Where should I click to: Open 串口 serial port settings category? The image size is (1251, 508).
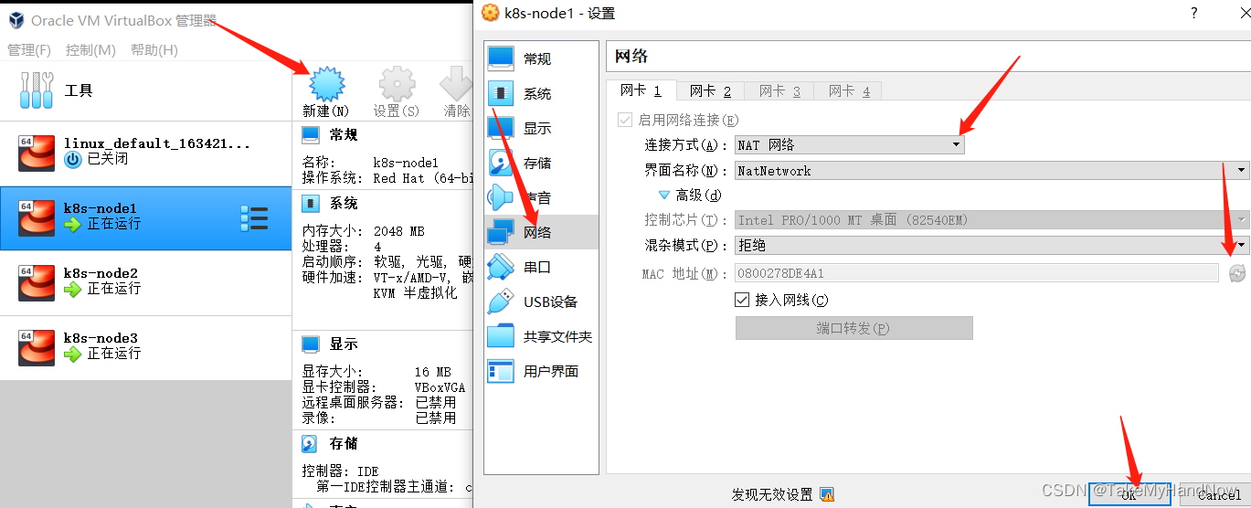coord(541,267)
